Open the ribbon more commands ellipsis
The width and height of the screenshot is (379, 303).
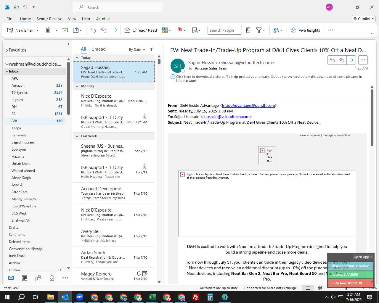pyautogui.click(x=330, y=30)
